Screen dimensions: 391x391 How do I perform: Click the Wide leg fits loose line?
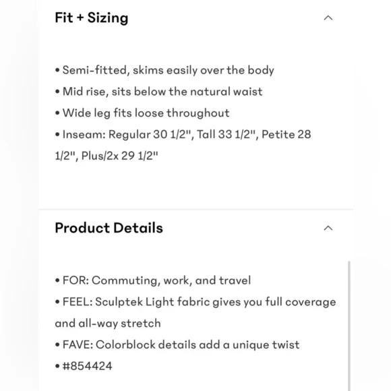coord(142,113)
